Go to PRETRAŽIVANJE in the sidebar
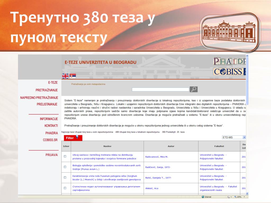 [47, 90]
